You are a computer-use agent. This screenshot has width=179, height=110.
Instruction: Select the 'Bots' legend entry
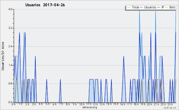[172, 7]
